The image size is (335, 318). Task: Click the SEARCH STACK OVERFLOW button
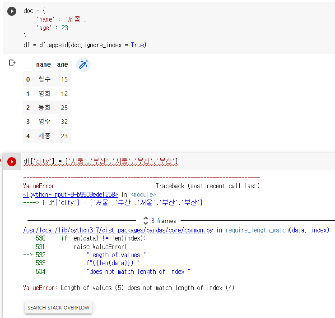click(58, 308)
